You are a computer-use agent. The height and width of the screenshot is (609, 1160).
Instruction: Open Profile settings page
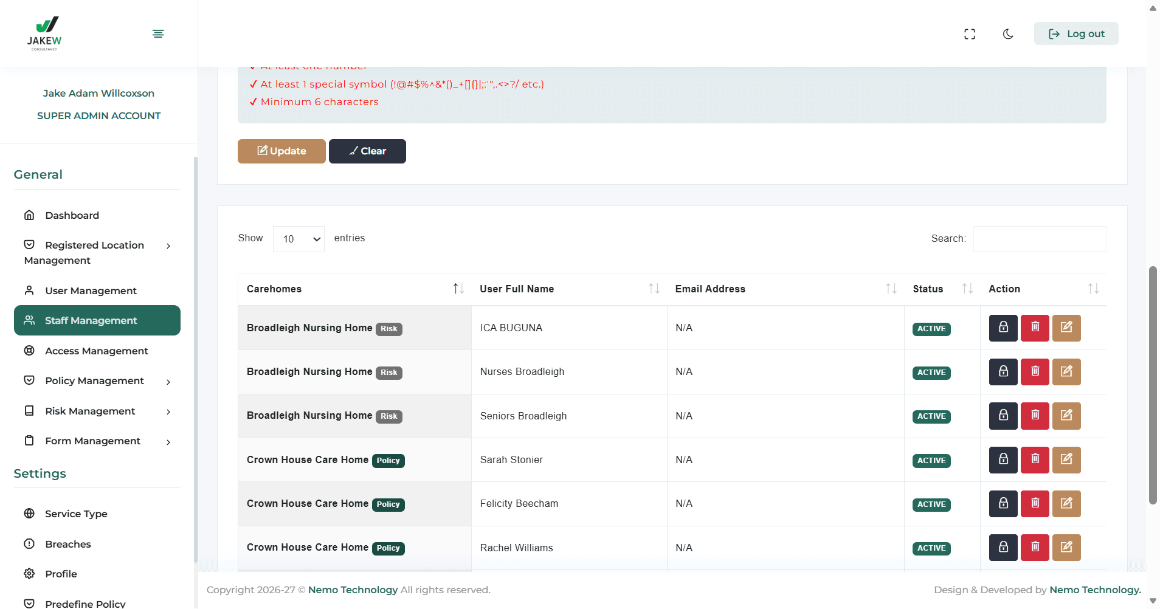(97, 574)
